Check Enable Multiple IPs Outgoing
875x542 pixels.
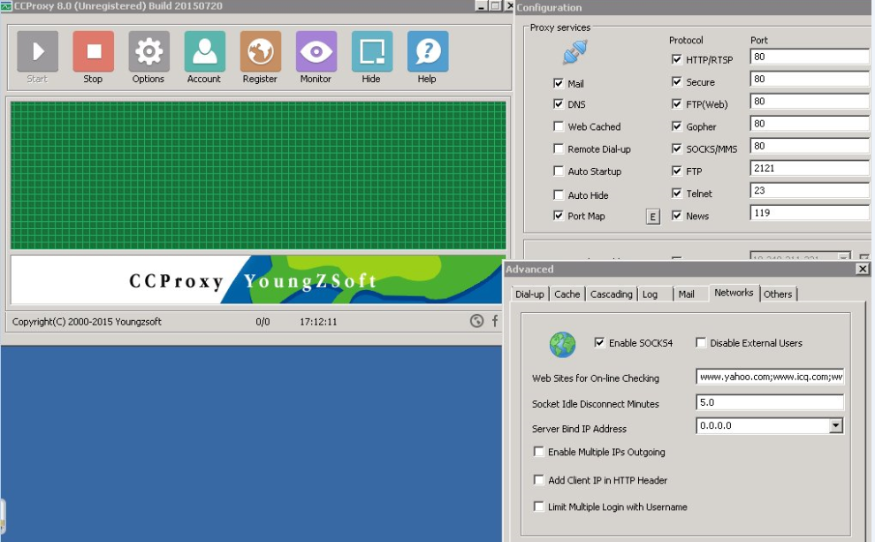tap(538, 452)
